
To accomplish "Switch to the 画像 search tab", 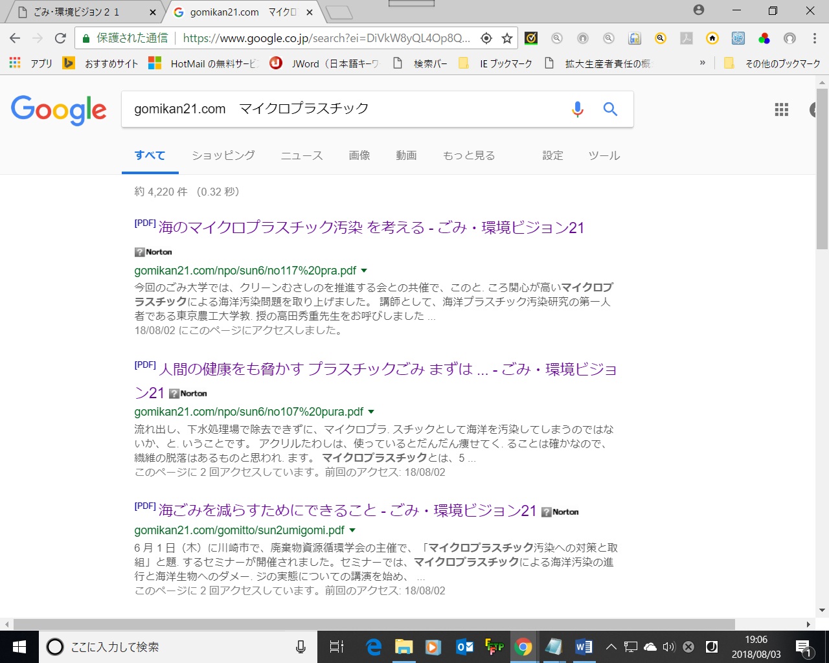I will point(359,155).
